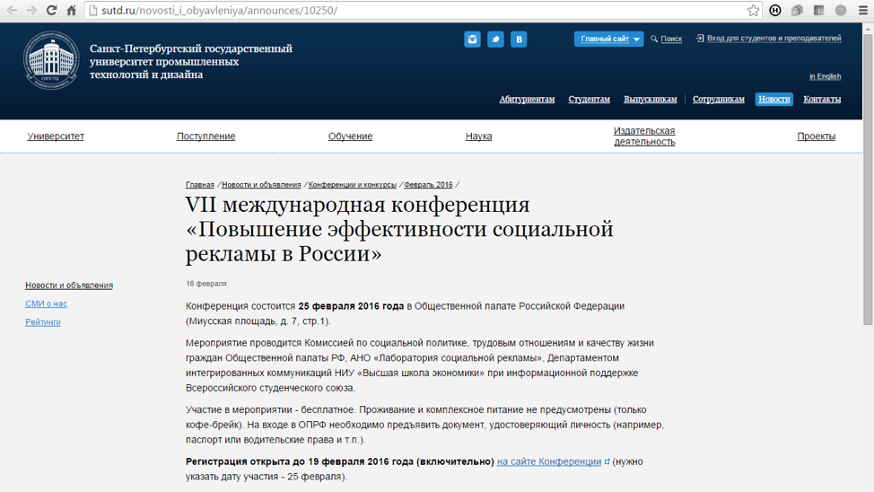The image size is (874, 492).
Task: Open the 'Проекты' main navigation section
Action: click(816, 136)
